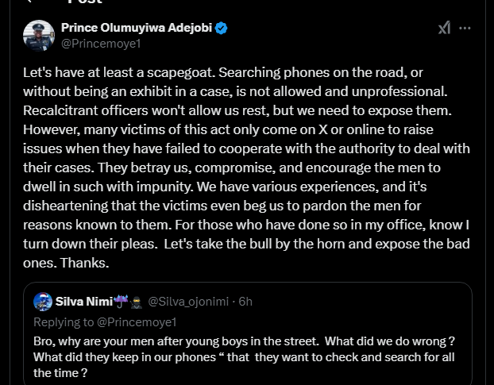Open the three-dot More options menu
The width and height of the screenshot is (494, 385).
(x=465, y=29)
